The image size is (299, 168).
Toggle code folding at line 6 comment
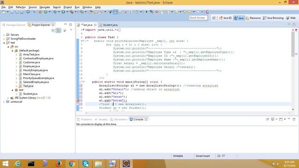84,41
